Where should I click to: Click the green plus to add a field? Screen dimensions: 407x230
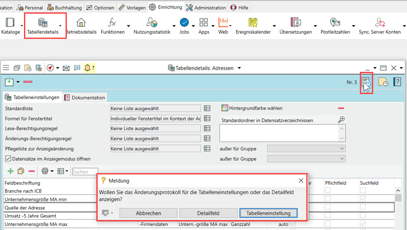coord(10,171)
